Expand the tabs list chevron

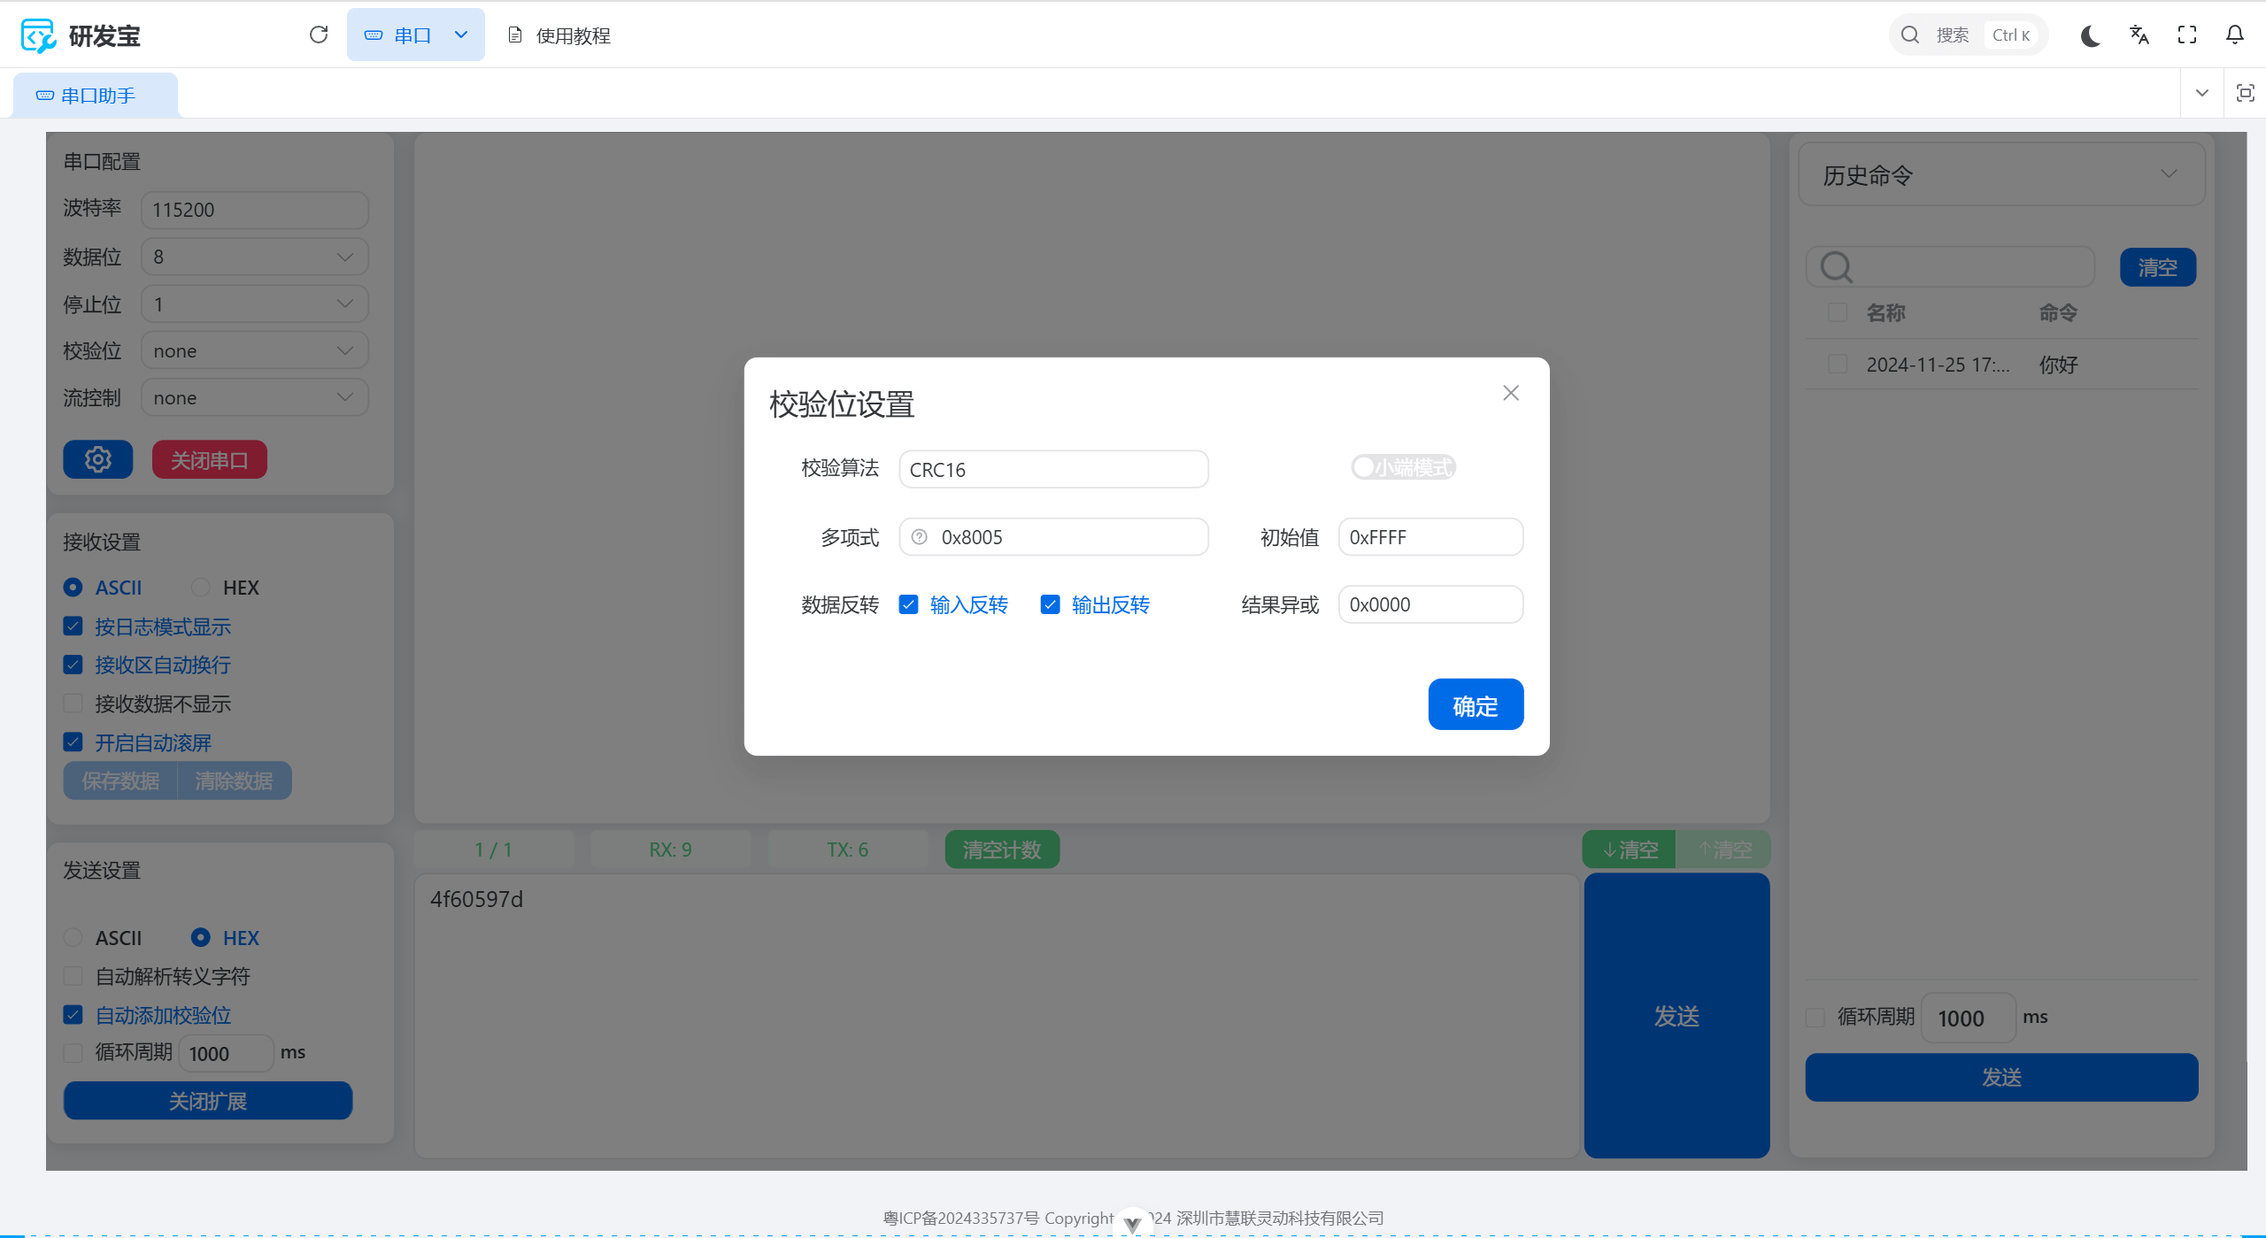click(x=2202, y=93)
